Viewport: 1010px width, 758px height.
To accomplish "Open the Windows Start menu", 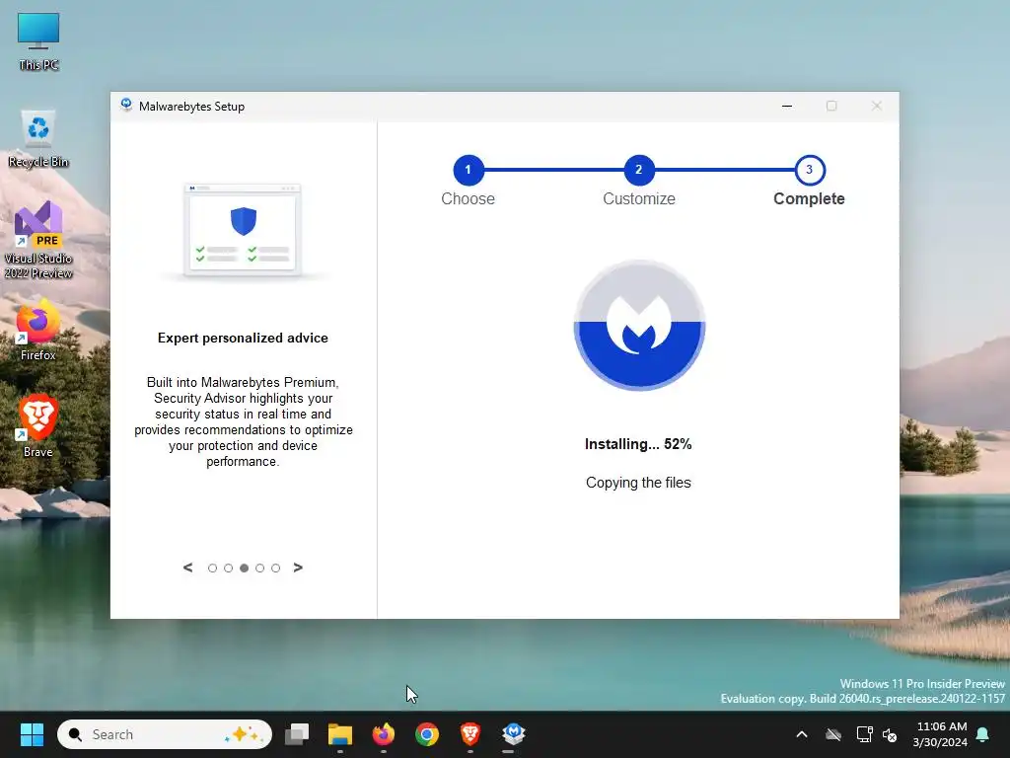I will point(32,734).
